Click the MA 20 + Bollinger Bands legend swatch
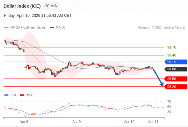Viewport: 188px width, 127px height. point(6,28)
